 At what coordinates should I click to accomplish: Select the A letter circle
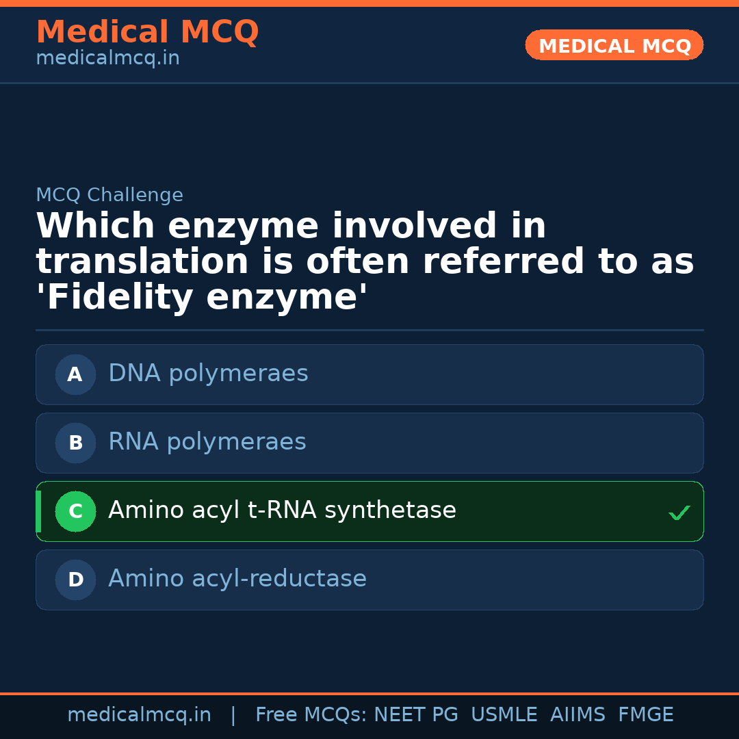click(x=75, y=374)
